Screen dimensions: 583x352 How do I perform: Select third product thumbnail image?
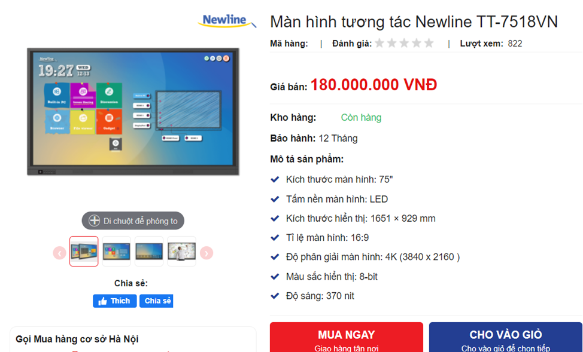pyautogui.click(x=149, y=252)
